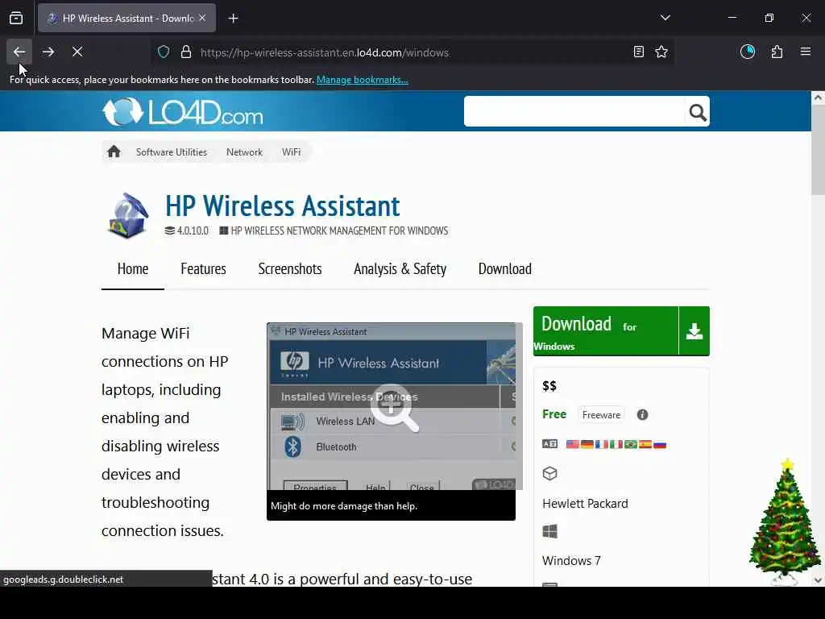Open the Screenshots tab

point(290,269)
